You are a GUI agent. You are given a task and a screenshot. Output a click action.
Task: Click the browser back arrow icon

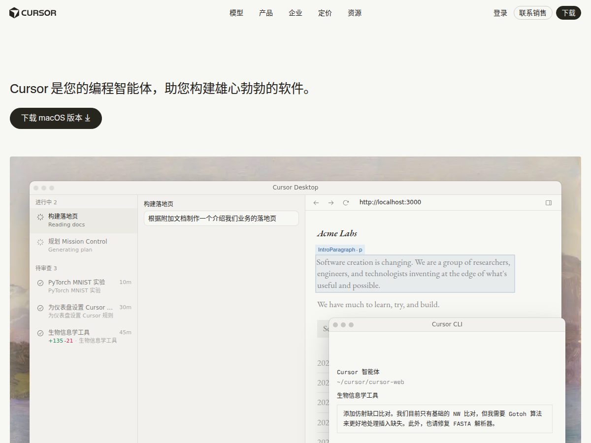(x=316, y=202)
